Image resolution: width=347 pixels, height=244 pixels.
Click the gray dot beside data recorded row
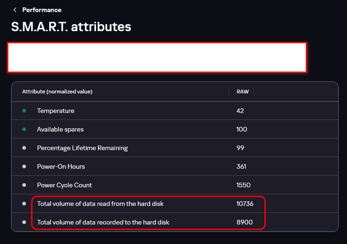(x=24, y=222)
